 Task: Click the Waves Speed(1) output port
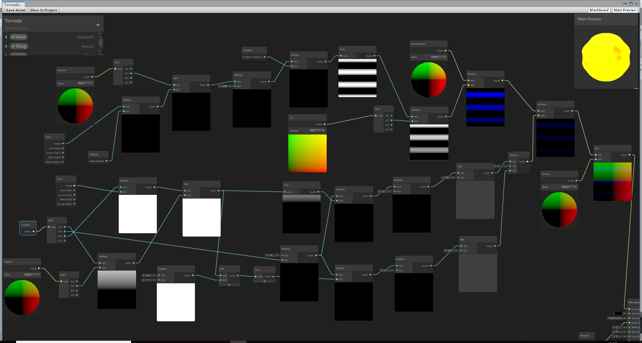tap(107, 161)
